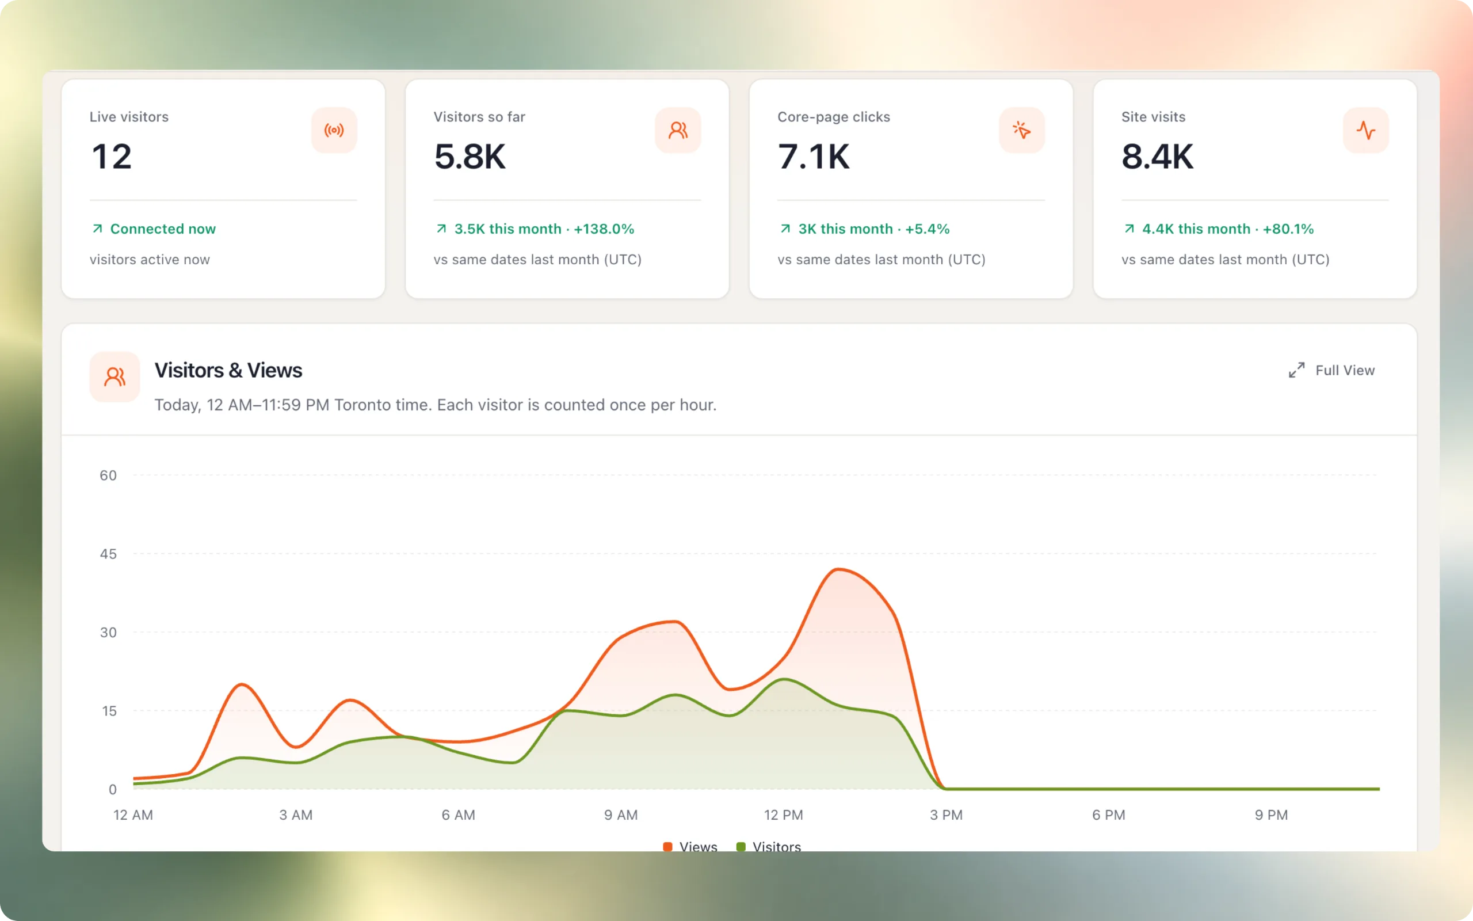Click the orange Views legend swatch
This screenshot has height=921, width=1473.
click(667, 847)
